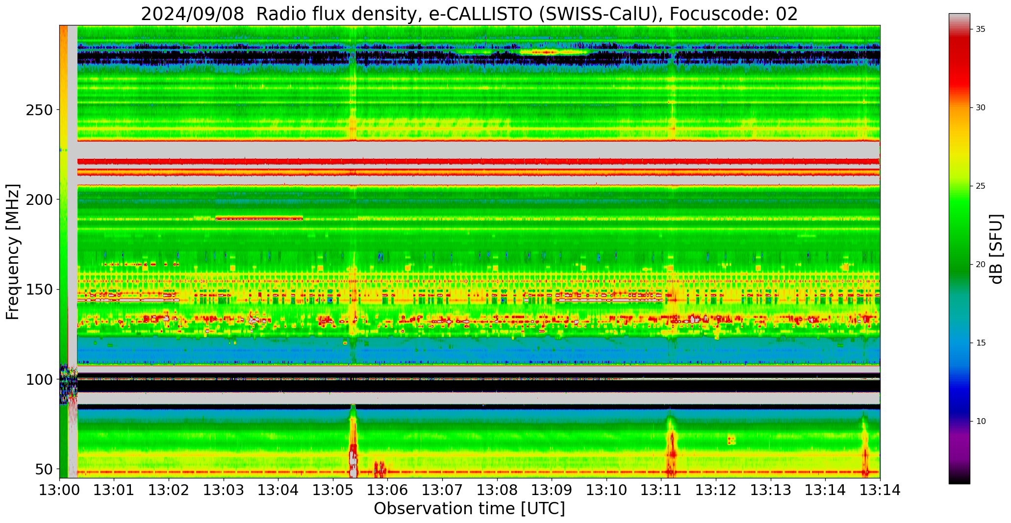The image size is (1011, 523).
Task: Click the 13:01 time tick label
Action: 114,490
